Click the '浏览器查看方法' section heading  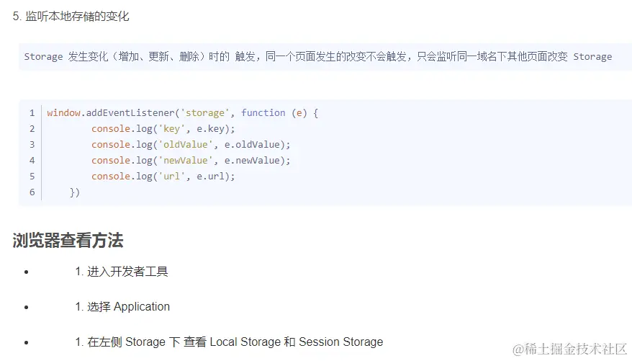tap(68, 241)
